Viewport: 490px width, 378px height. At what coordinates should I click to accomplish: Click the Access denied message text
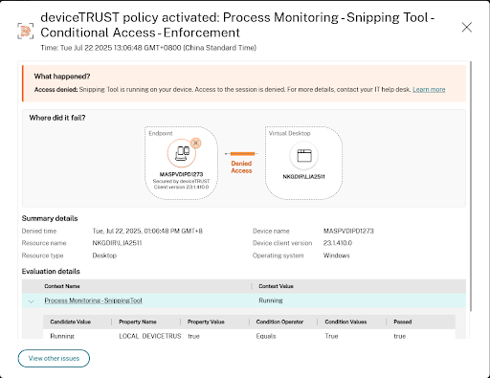[223, 89]
